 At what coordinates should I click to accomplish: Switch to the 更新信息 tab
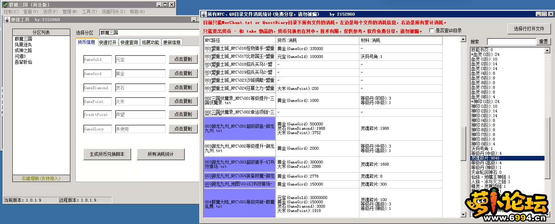coord(172,42)
